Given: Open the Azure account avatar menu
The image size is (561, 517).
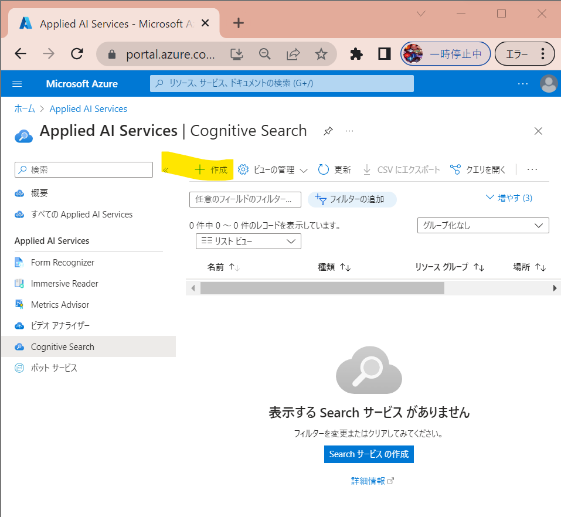Looking at the screenshot, I should [549, 84].
